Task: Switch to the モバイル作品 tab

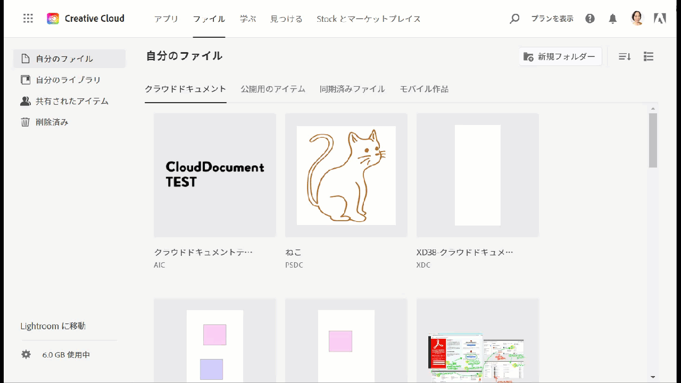Action: 424,89
